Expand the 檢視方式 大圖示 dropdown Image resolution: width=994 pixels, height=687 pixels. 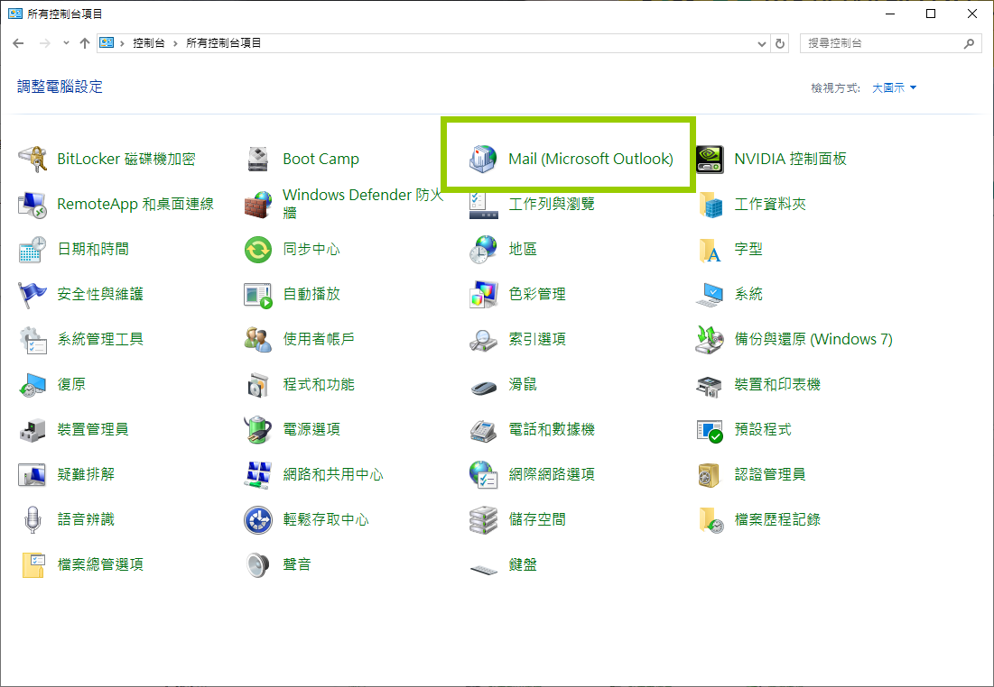click(x=894, y=87)
